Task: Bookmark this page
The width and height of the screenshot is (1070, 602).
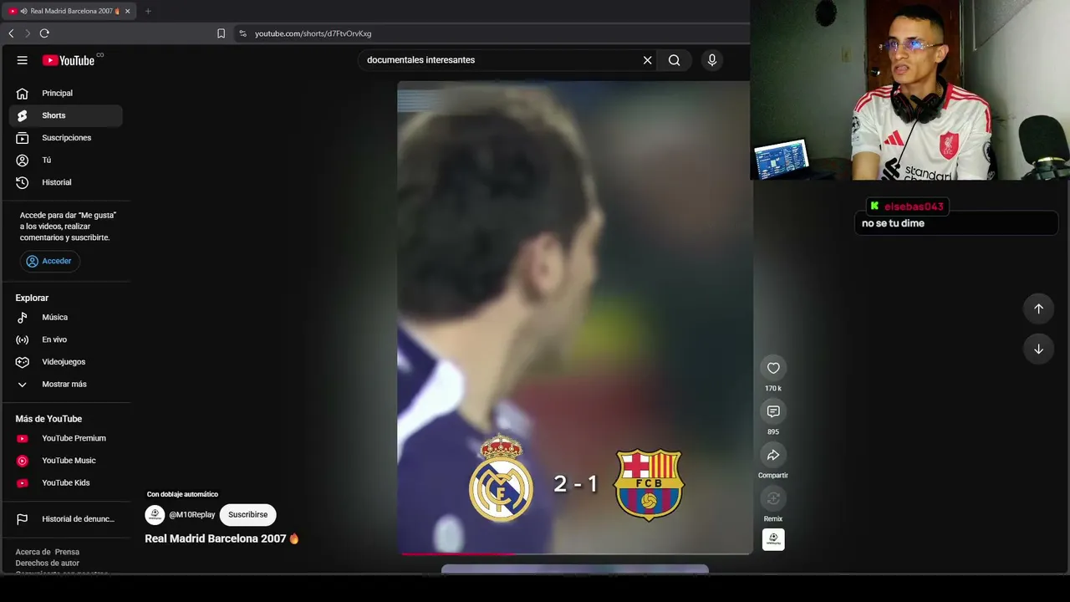Action: click(221, 33)
